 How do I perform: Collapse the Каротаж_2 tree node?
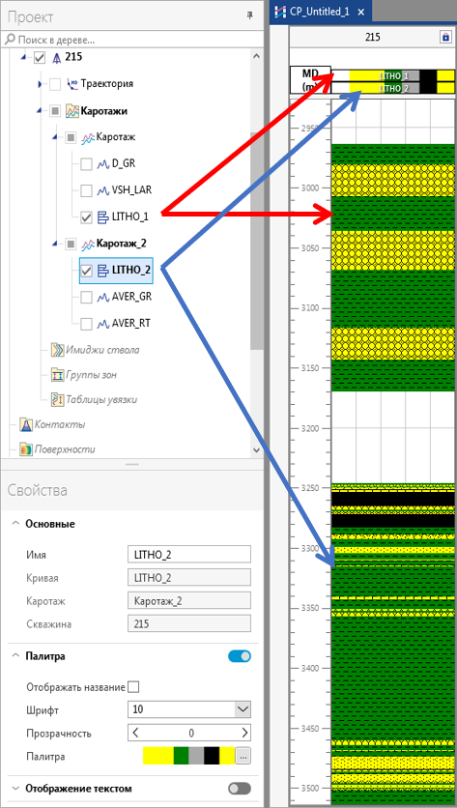pyautogui.click(x=55, y=243)
